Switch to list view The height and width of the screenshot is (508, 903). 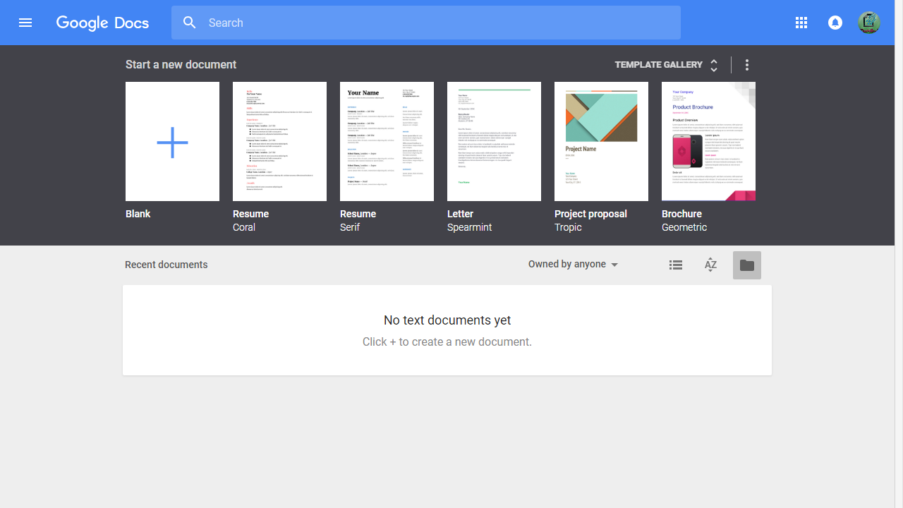(x=676, y=265)
